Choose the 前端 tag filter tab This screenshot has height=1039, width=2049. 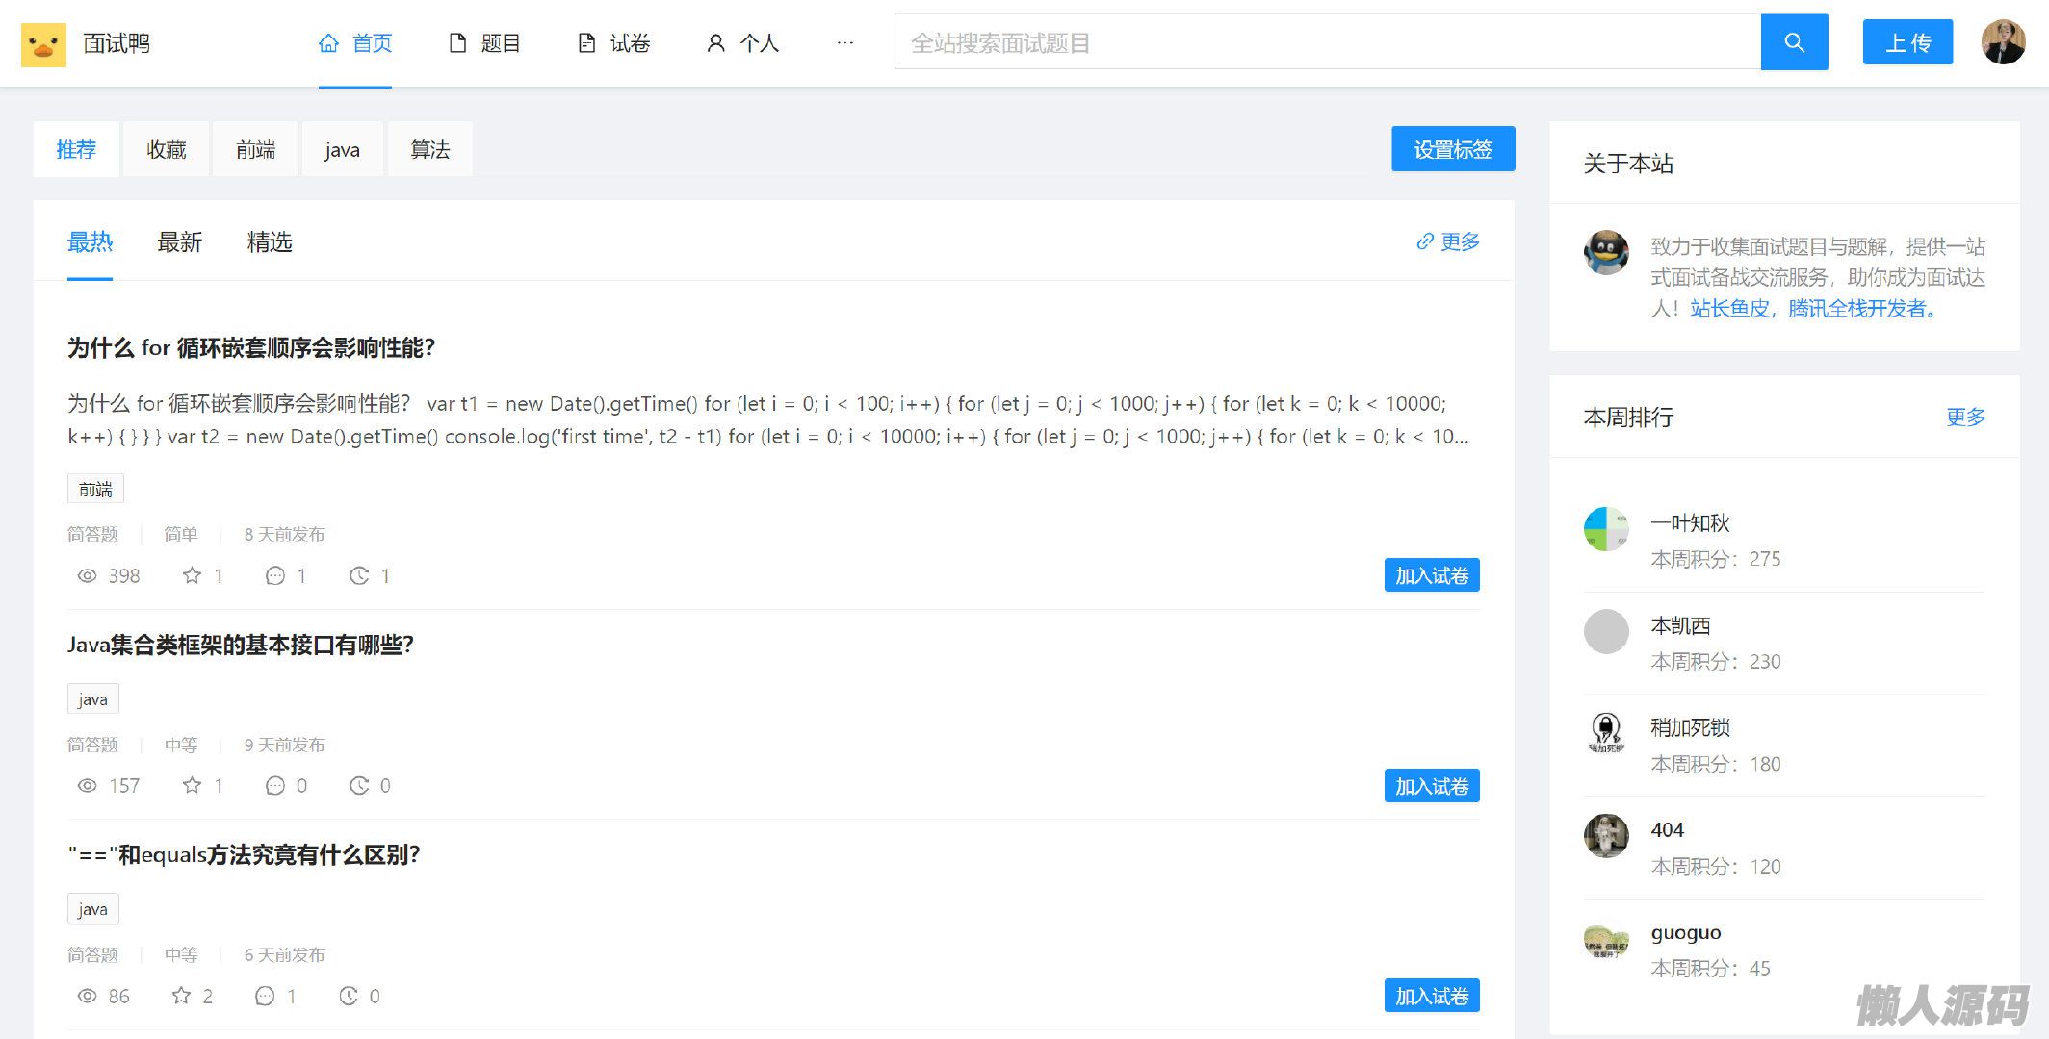255,150
